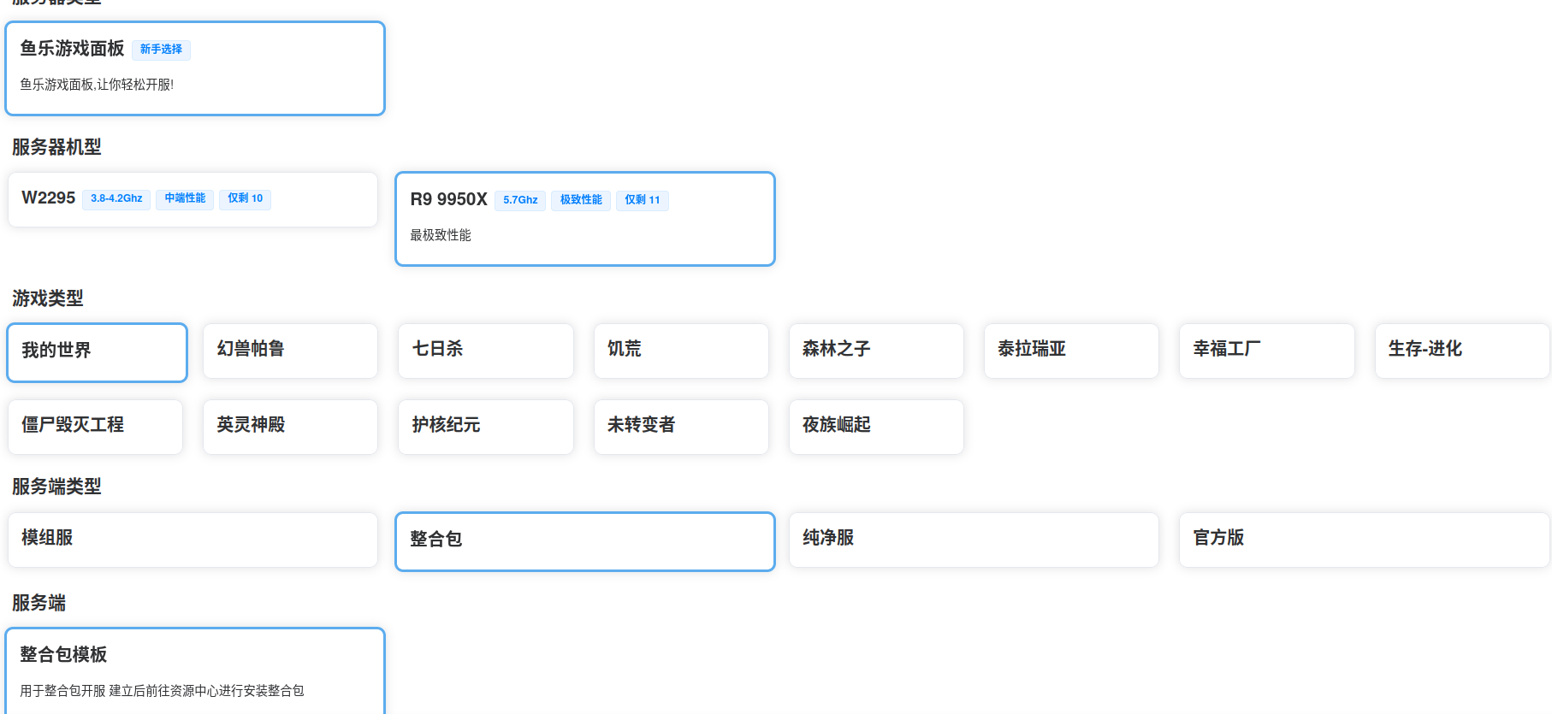
Task: Choose 幸福工厂 as the game
Action: click(1267, 351)
